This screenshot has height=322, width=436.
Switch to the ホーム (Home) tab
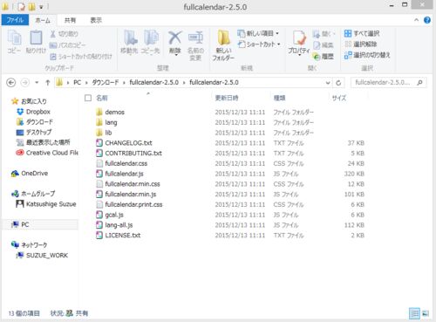(x=43, y=20)
